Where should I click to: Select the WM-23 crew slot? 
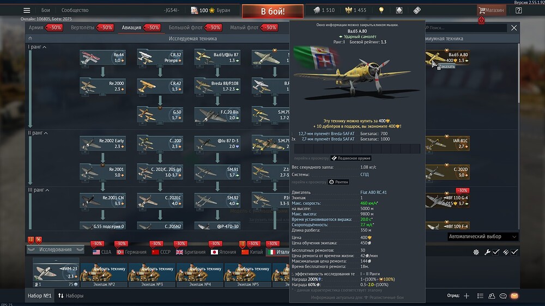56,273
